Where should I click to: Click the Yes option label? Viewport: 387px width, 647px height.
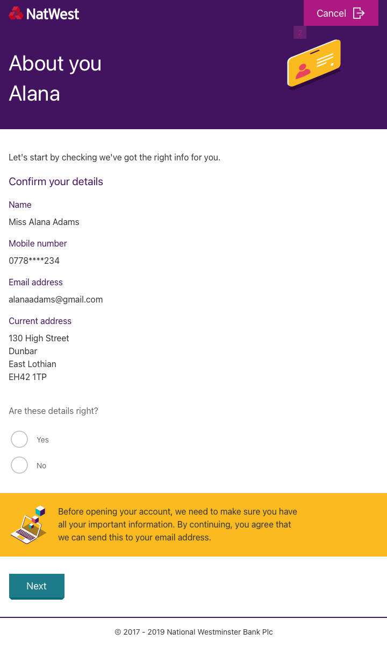click(x=42, y=440)
